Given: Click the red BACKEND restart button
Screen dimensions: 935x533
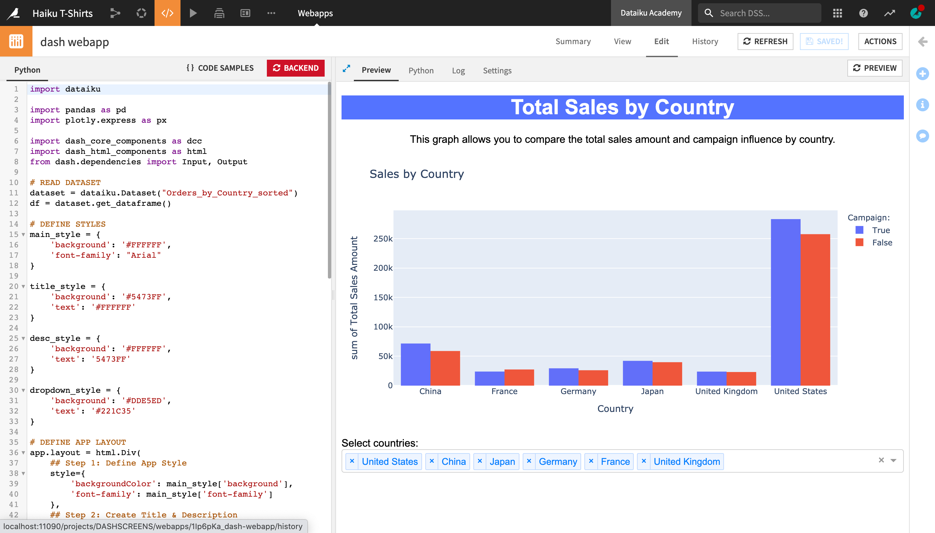Looking at the screenshot, I should point(295,68).
